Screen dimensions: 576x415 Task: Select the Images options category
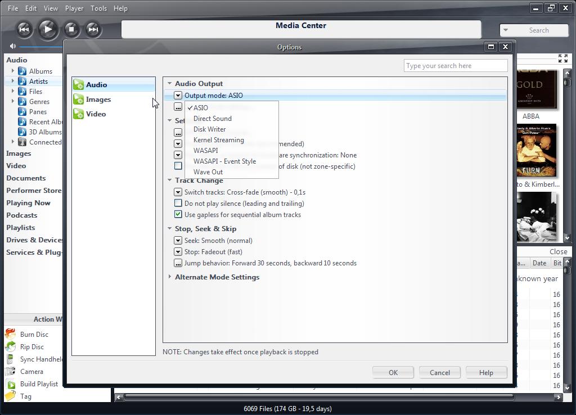point(98,100)
